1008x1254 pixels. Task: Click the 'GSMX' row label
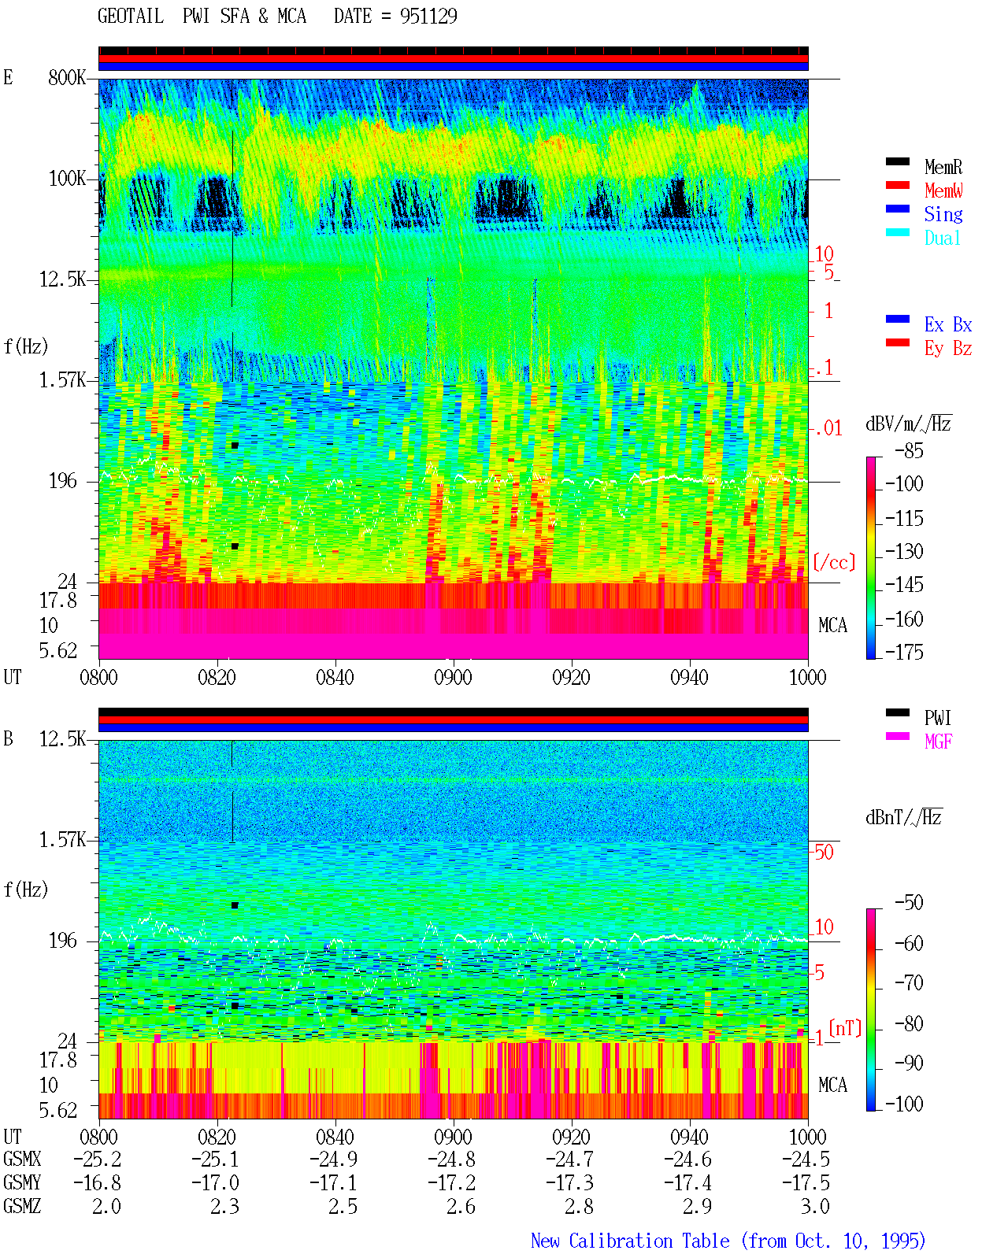pos(22,1160)
